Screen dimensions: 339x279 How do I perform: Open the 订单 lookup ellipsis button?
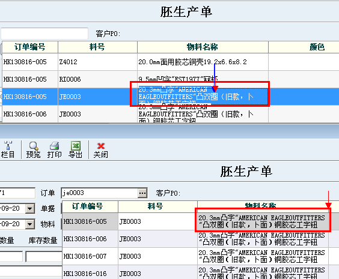(x=142, y=193)
